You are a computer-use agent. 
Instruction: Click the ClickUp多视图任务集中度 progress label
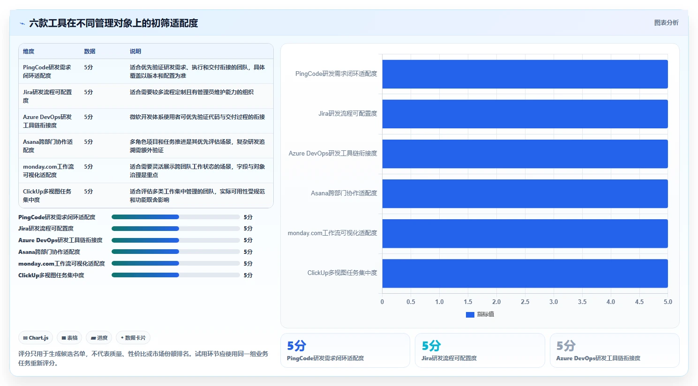tap(51, 275)
